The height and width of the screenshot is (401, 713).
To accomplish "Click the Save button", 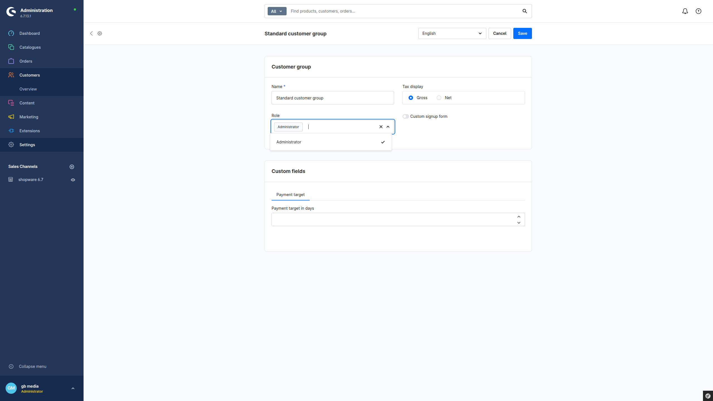I will point(522,33).
